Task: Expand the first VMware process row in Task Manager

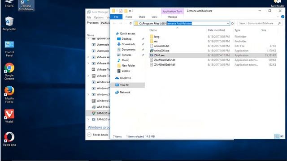Action: point(88,57)
